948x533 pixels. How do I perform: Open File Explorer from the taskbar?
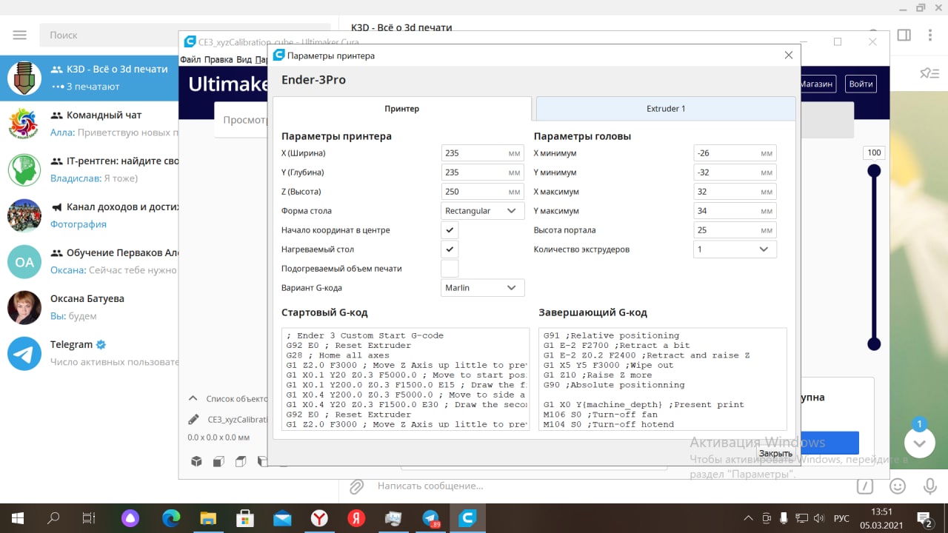pos(208,518)
